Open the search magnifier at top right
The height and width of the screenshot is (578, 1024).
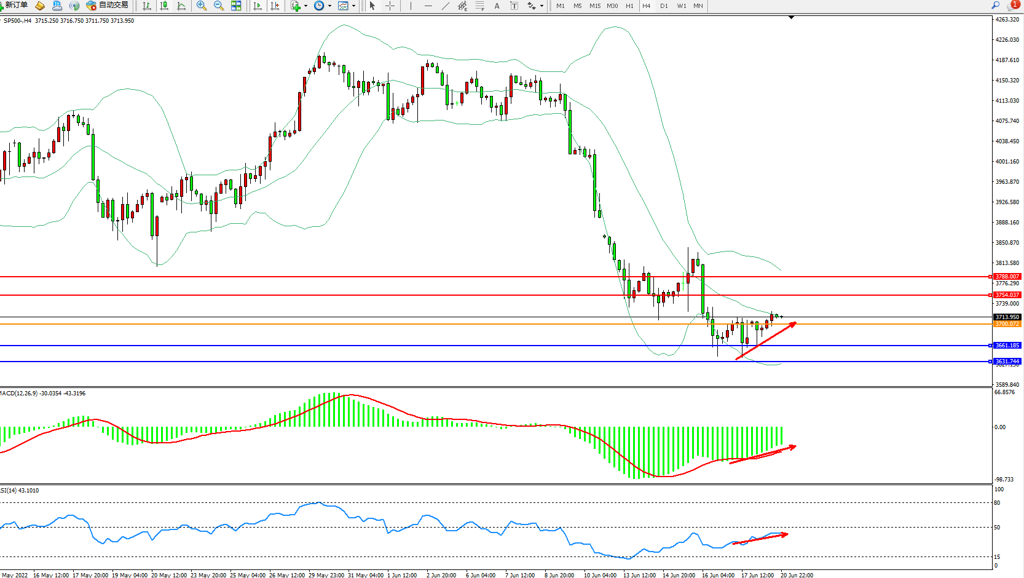click(x=995, y=6)
